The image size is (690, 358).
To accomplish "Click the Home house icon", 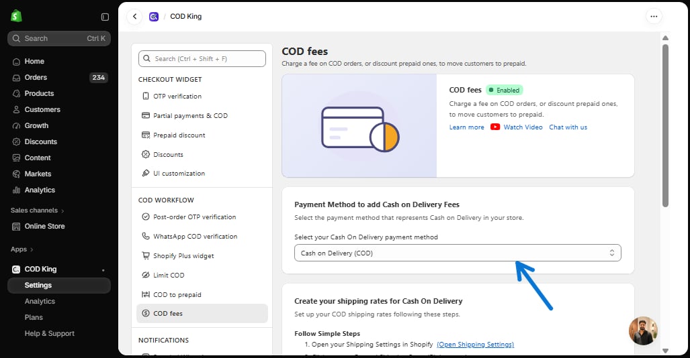I will click(x=16, y=62).
